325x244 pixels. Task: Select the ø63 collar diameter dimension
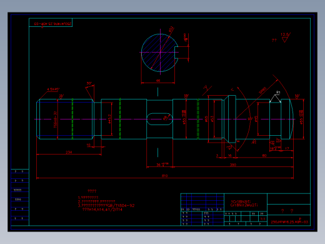pos(206,119)
